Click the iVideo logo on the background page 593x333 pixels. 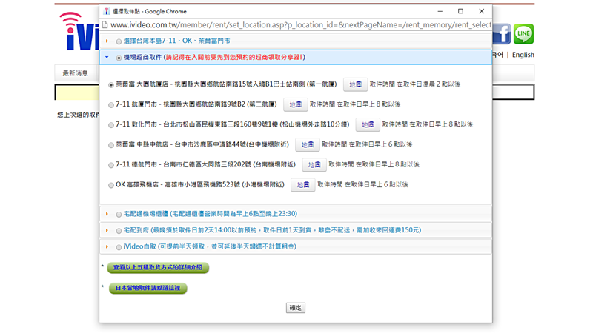click(80, 31)
